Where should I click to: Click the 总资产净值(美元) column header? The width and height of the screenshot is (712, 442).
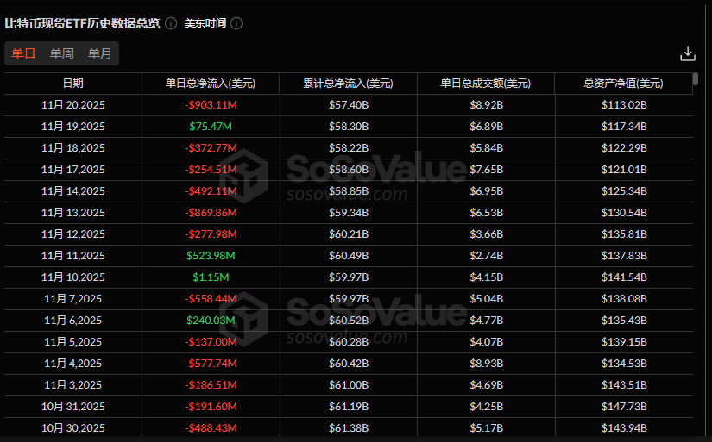(623, 84)
